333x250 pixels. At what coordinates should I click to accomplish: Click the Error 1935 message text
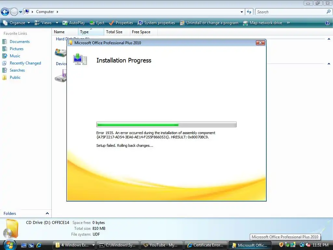[156, 135]
